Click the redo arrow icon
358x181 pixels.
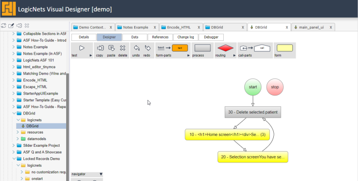[148, 48]
